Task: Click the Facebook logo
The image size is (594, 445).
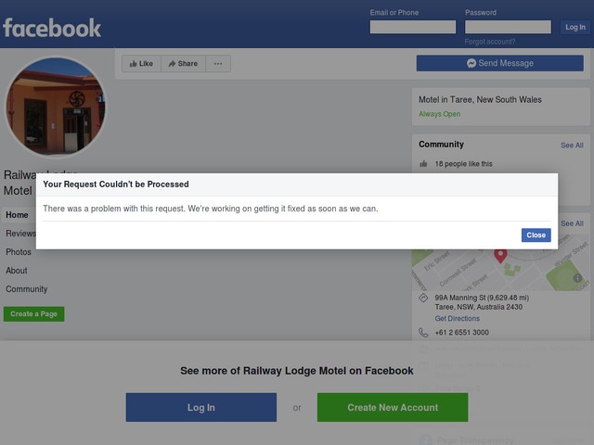Action: coord(52,28)
